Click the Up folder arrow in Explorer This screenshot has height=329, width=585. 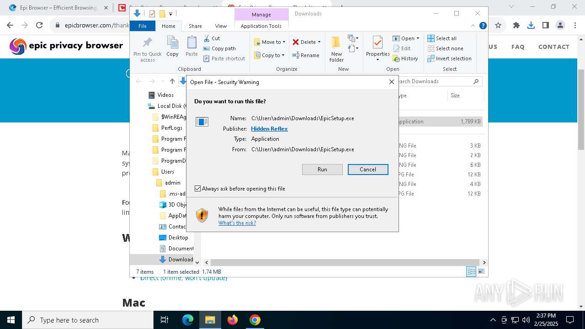[172, 81]
